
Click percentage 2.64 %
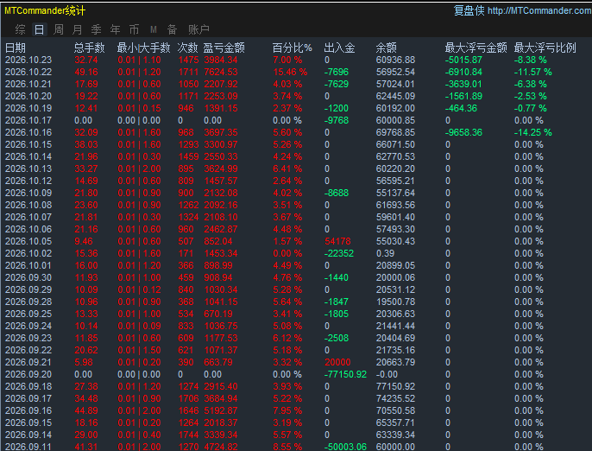pyautogui.click(x=287, y=181)
